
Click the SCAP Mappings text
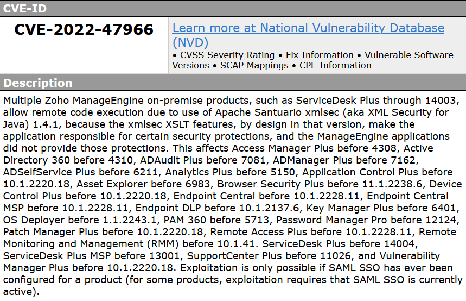[254, 66]
